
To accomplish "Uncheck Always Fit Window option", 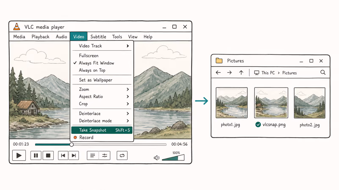I will pyautogui.click(x=102, y=63).
